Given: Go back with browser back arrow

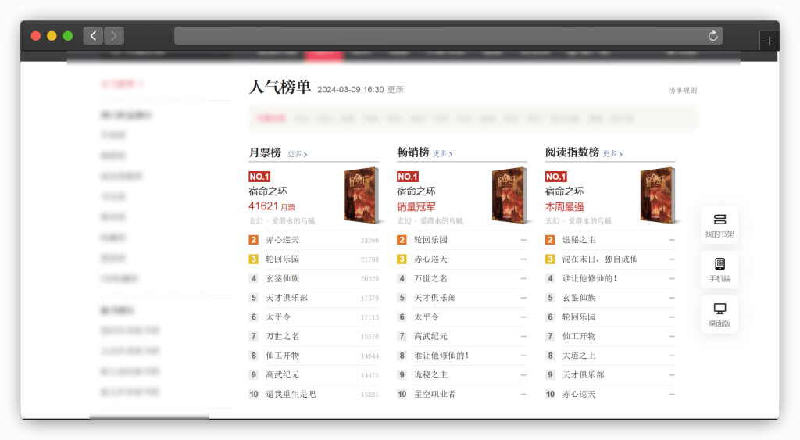Looking at the screenshot, I should tap(93, 36).
